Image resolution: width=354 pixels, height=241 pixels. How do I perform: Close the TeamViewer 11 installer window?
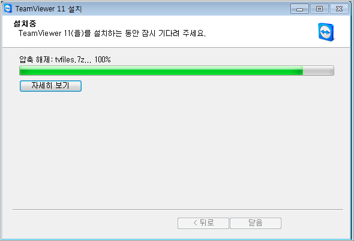339,9
